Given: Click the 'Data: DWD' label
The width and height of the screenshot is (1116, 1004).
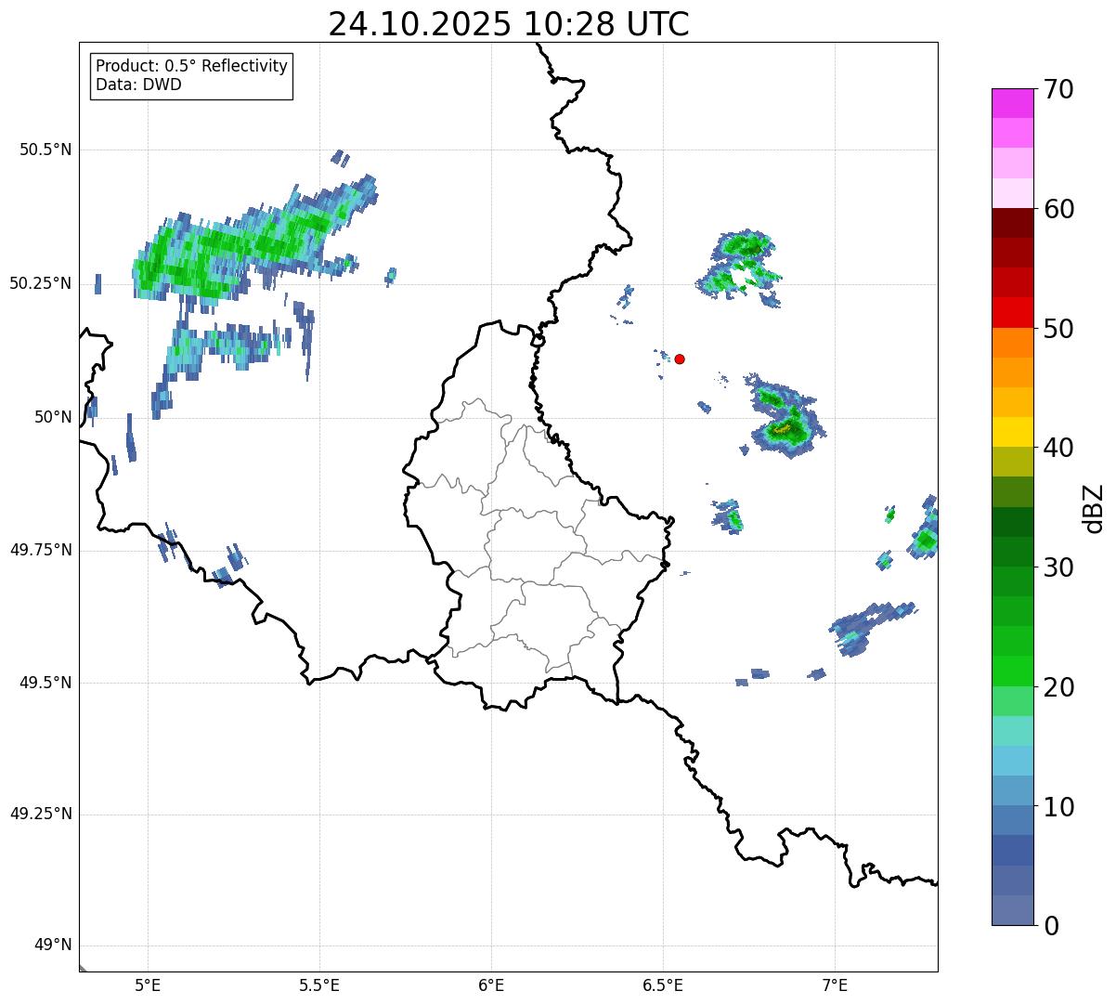Looking at the screenshot, I should click(x=139, y=85).
